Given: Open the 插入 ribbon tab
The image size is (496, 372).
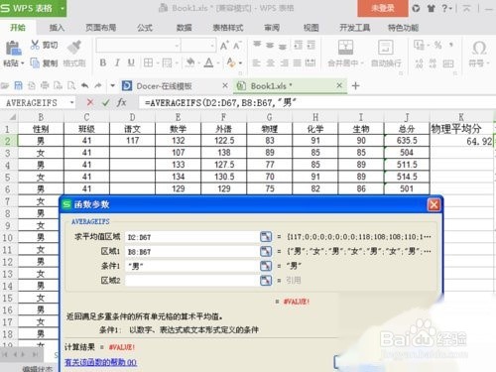Looking at the screenshot, I should tap(57, 28).
